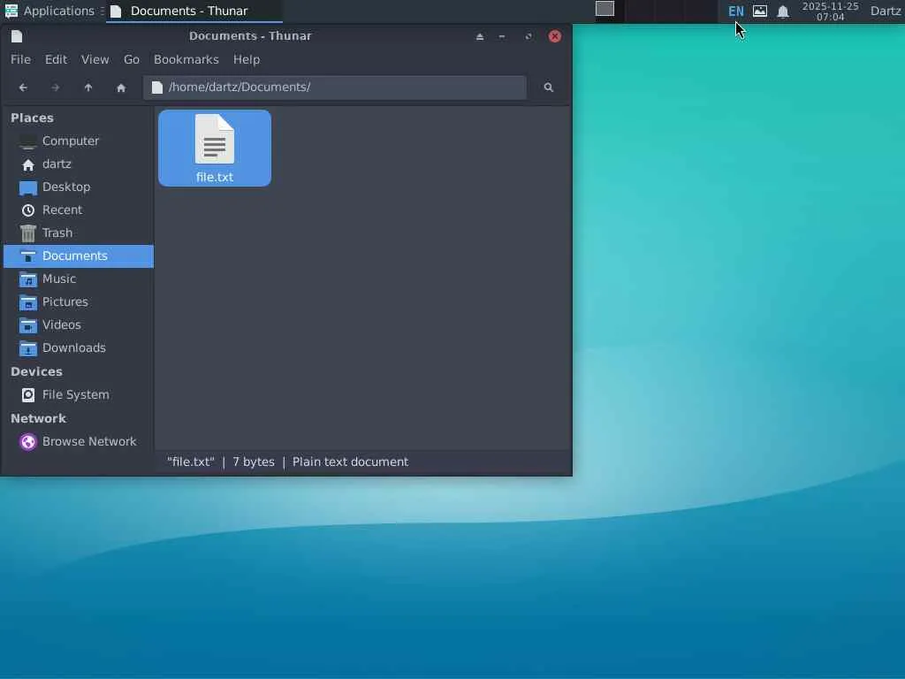Click the "file.txt" name in the status bar

pos(191,462)
